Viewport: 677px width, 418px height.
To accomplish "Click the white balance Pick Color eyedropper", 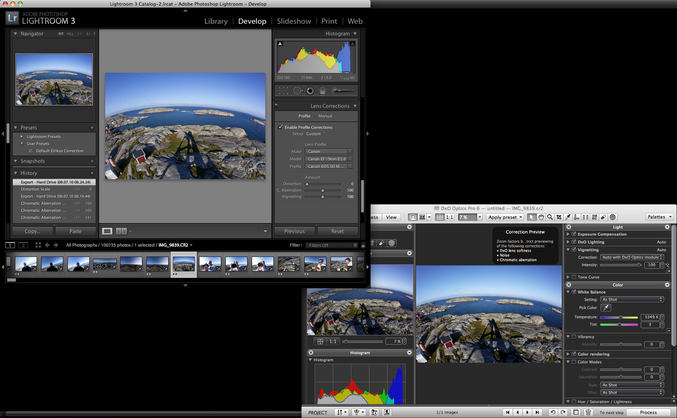I will [606, 308].
